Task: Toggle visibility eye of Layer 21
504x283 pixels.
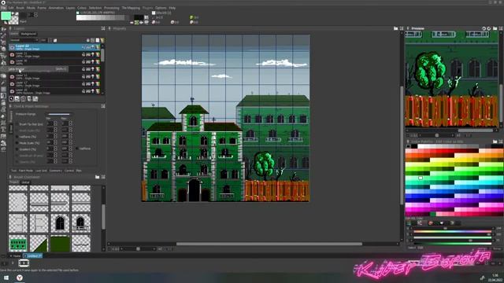Action: 12,54
